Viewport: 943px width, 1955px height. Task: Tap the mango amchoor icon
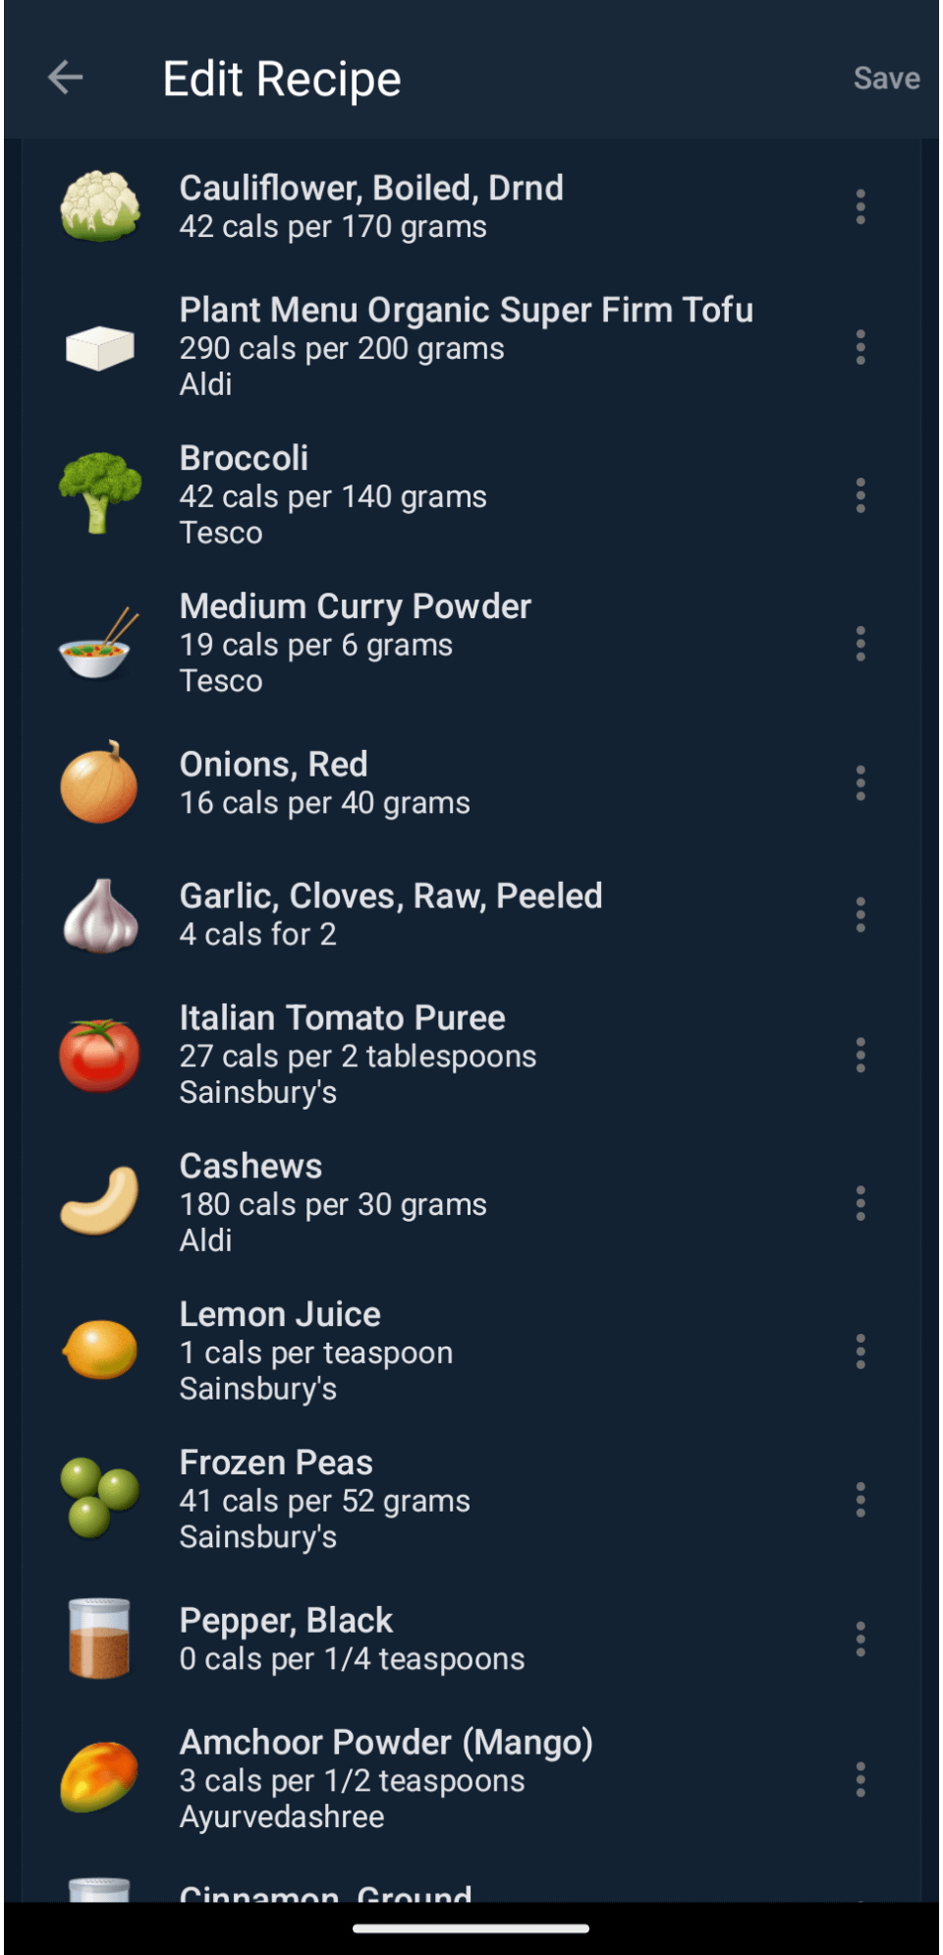tap(99, 1777)
